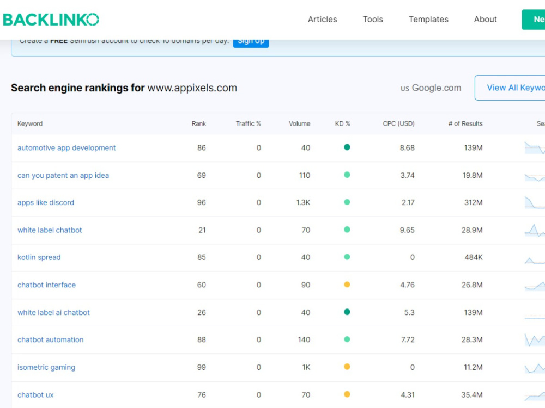
Task: Select volume value 140
Action: (x=304, y=339)
